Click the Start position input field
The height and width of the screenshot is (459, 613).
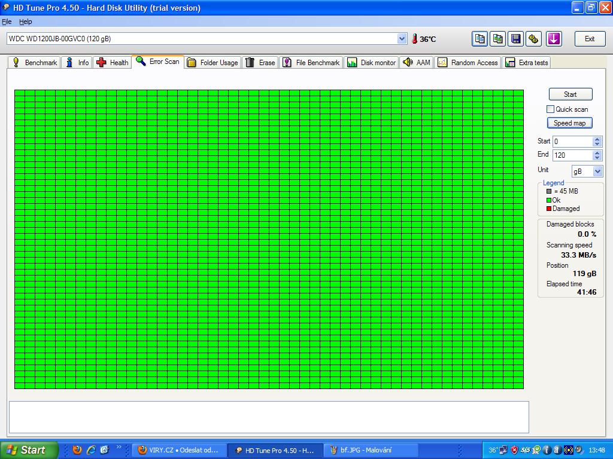572,142
